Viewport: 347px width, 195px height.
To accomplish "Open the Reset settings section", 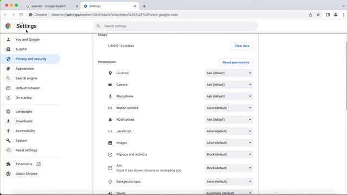I will coord(27,151).
